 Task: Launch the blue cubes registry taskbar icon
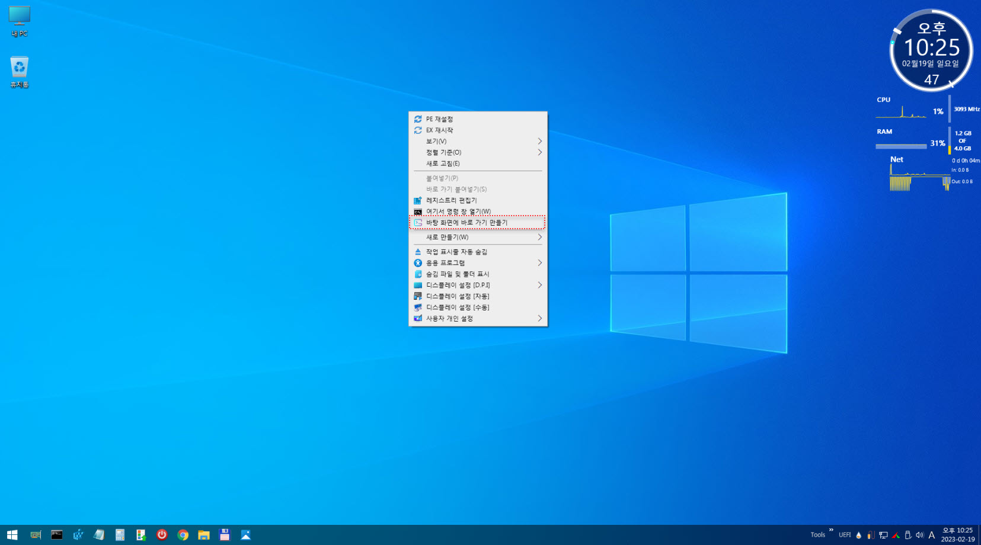pos(78,535)
